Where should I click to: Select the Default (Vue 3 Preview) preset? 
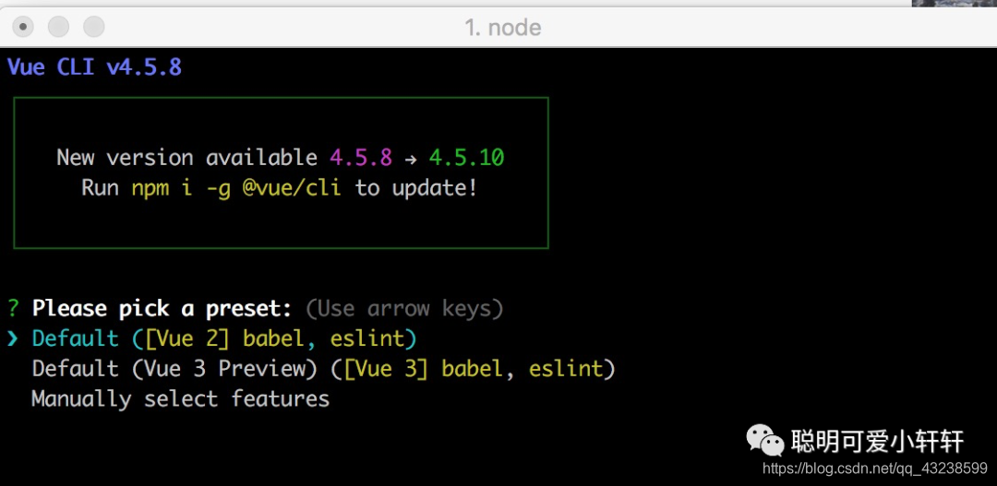[324, 369]
